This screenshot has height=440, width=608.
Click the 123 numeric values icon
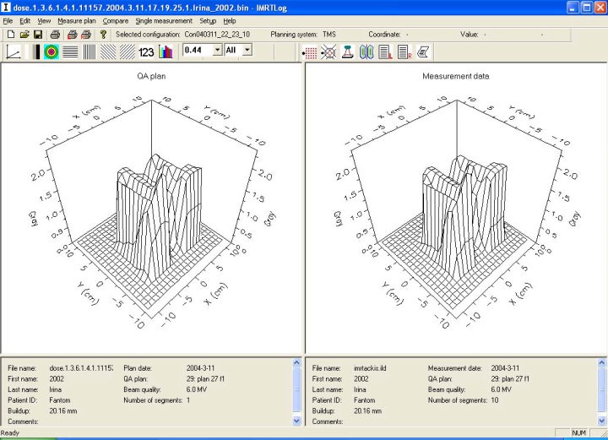pos(146,52)
